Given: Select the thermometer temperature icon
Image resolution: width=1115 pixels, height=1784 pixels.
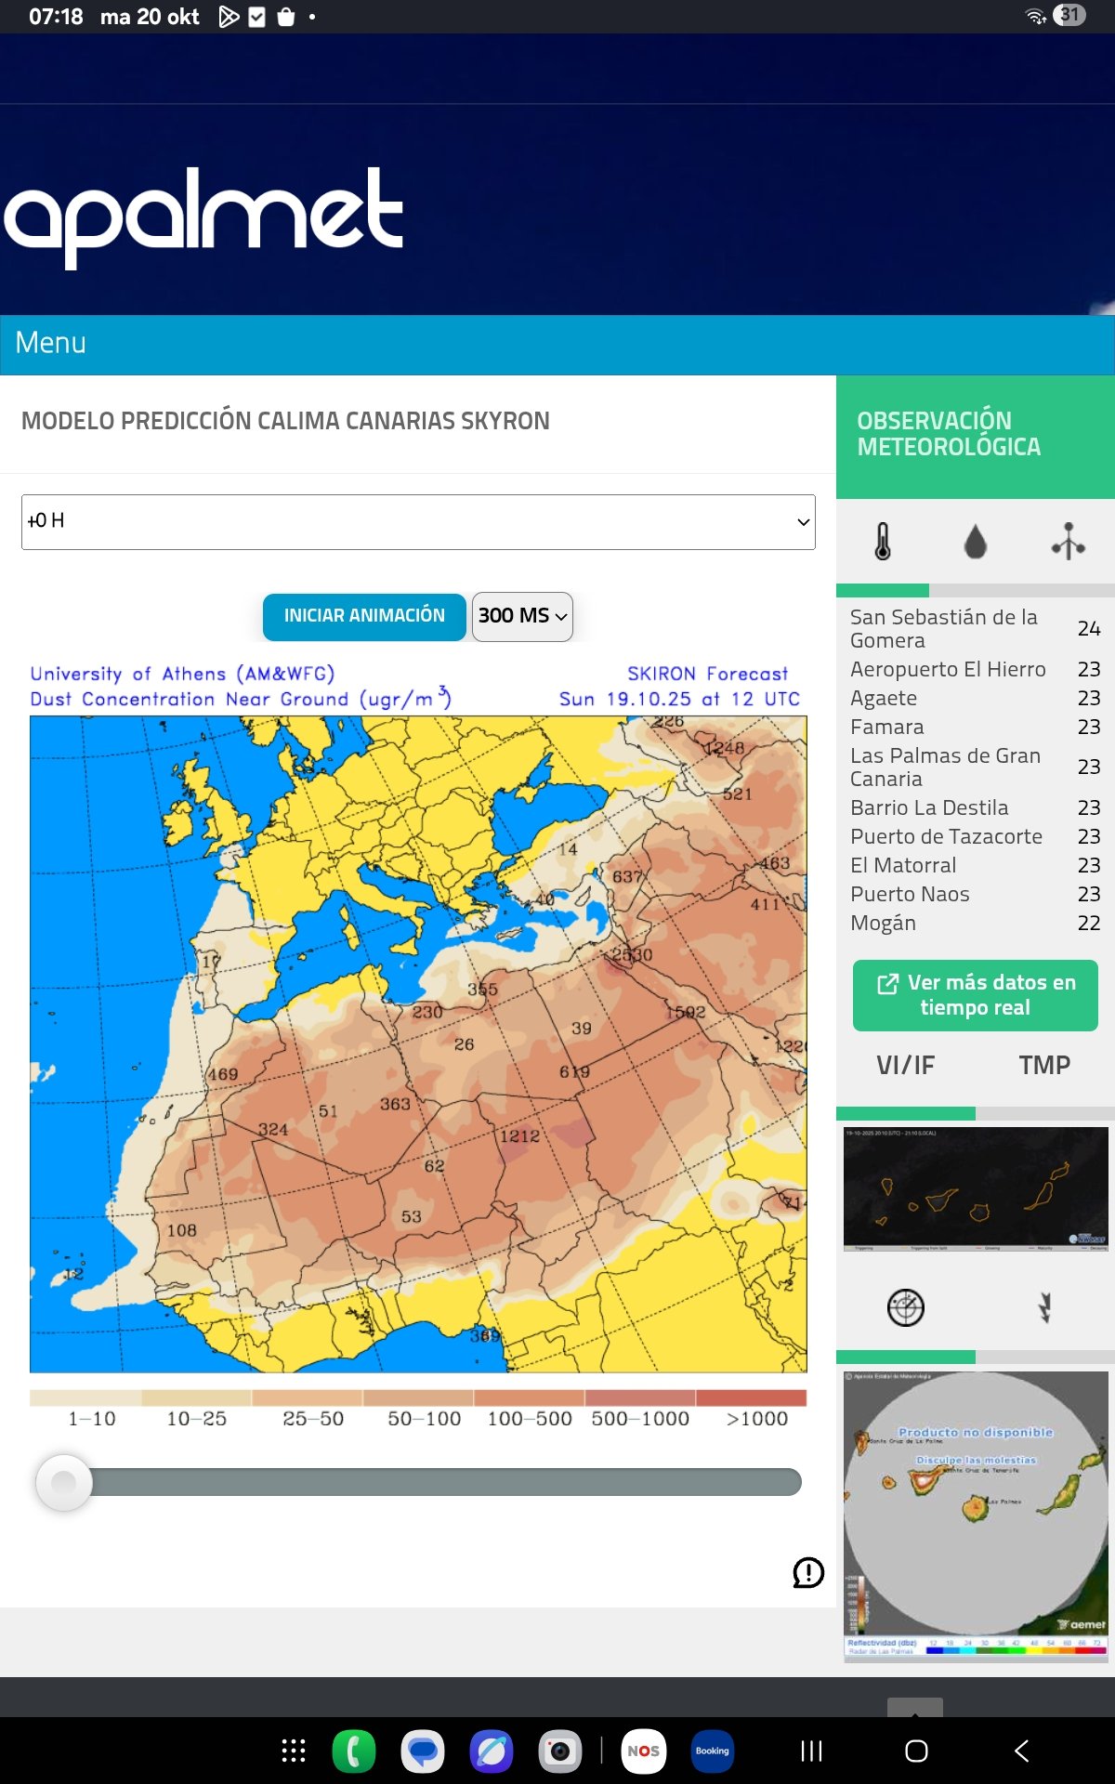Looking at the screenshot, I should 883,542.
